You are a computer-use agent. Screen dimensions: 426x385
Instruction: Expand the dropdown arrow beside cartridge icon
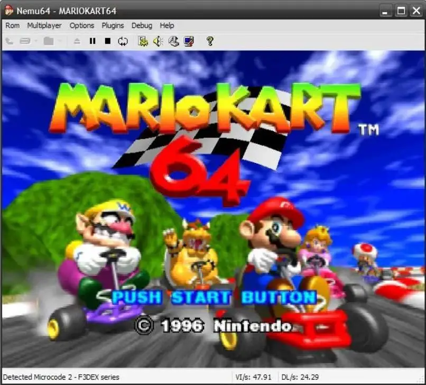pos(35,41)
